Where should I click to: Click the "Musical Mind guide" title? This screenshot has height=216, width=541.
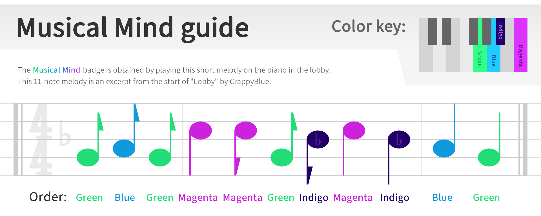133,28
